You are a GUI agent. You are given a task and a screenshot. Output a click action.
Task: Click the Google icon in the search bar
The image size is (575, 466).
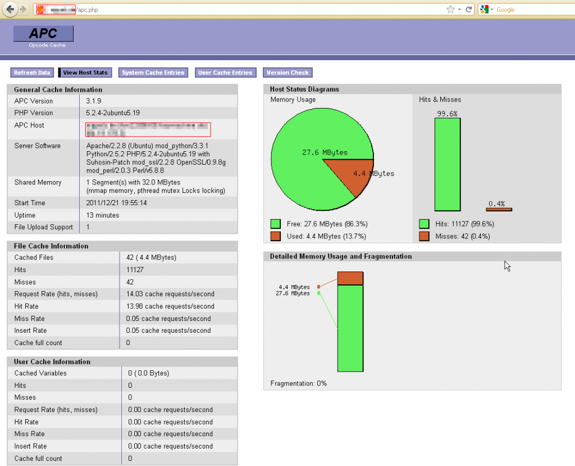484,9
